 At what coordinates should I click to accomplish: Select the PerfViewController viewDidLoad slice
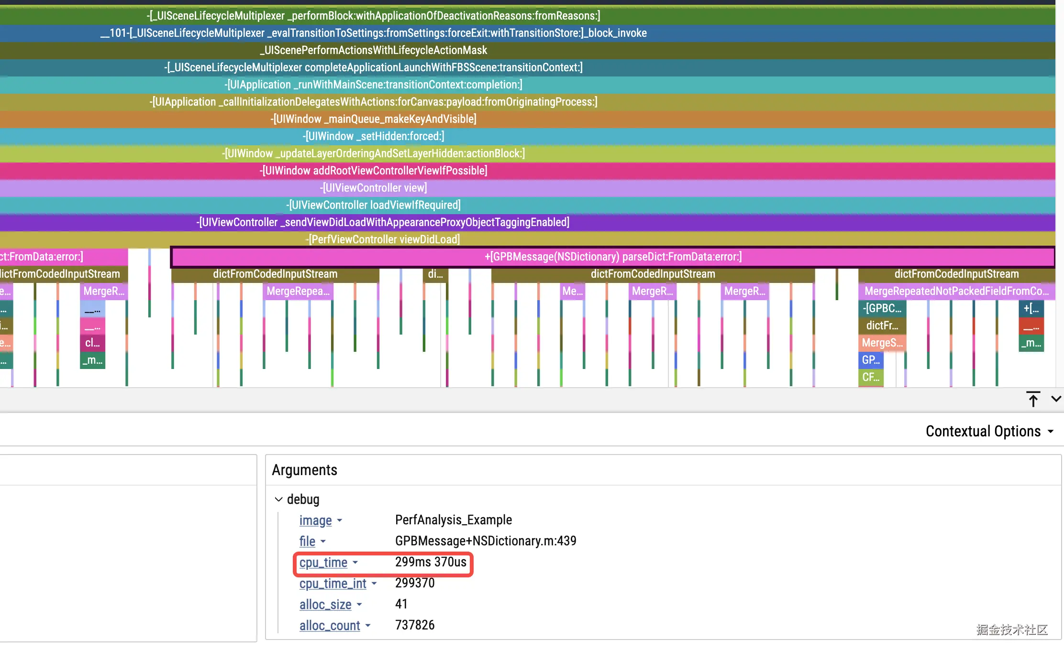pos(383,239)
